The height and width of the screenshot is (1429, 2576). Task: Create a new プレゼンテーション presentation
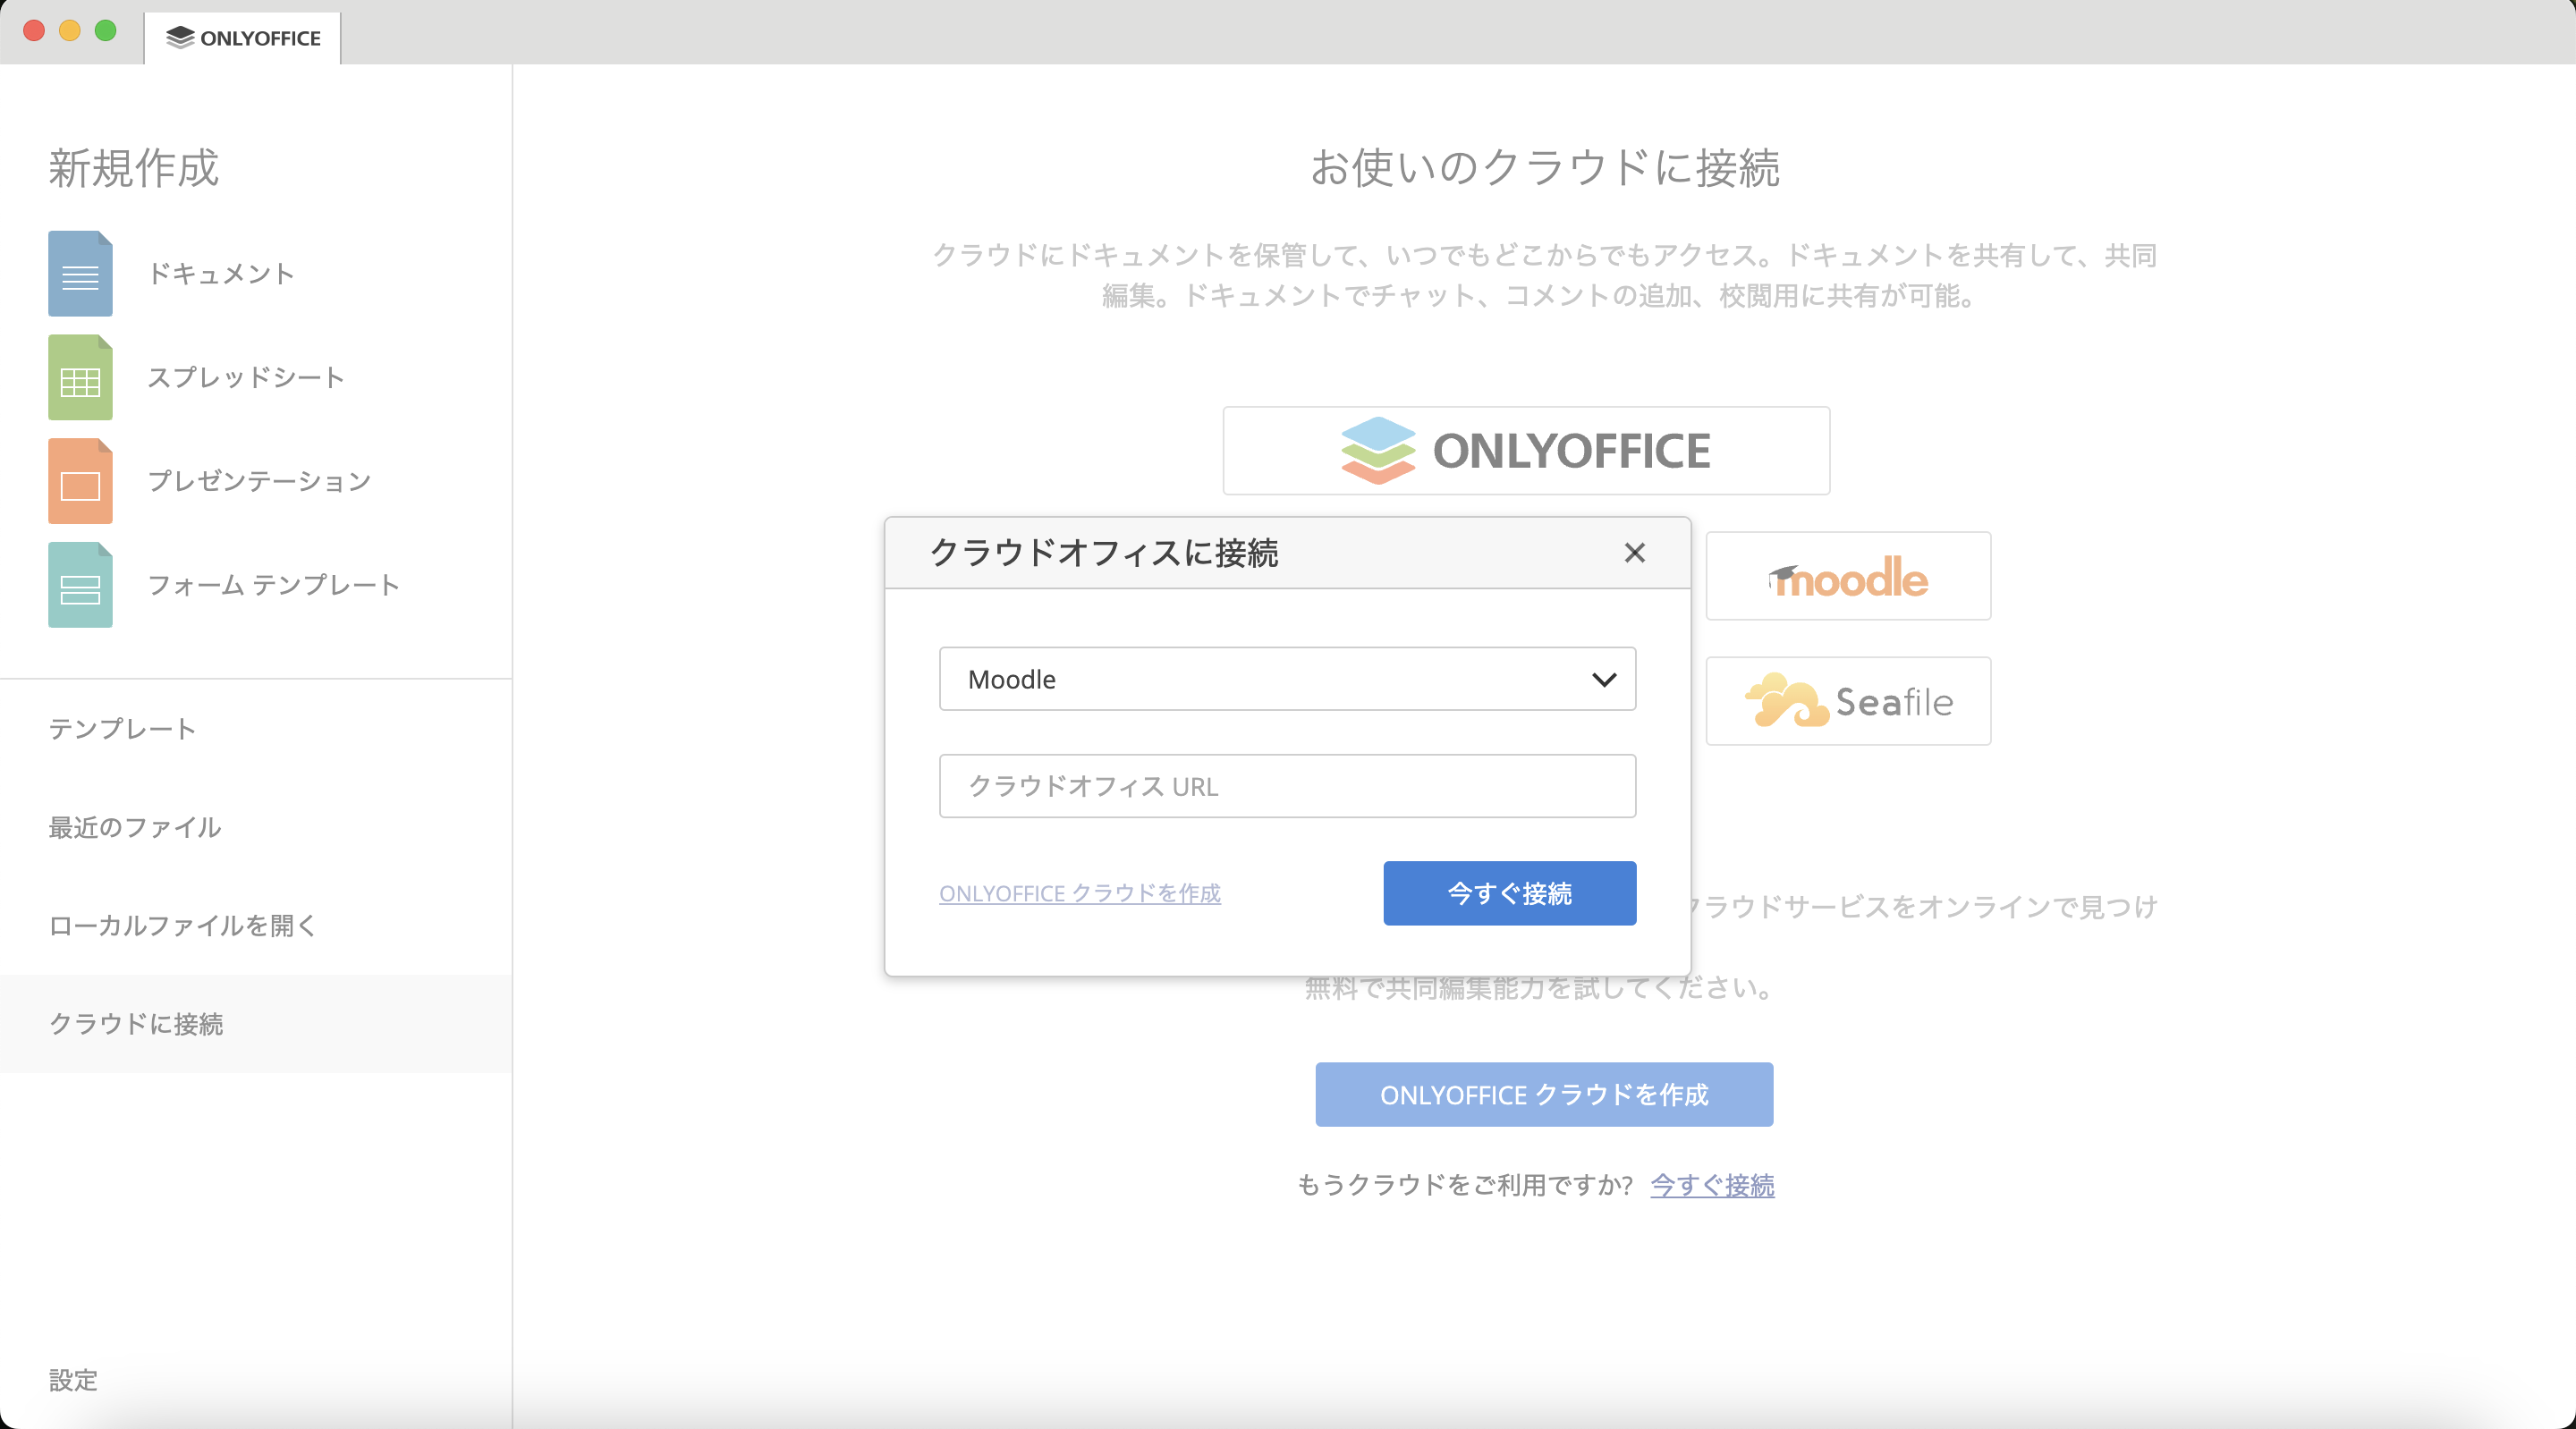pos(258,481)
